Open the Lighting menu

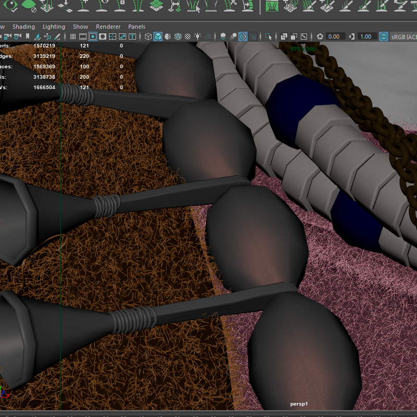point(54,27)
